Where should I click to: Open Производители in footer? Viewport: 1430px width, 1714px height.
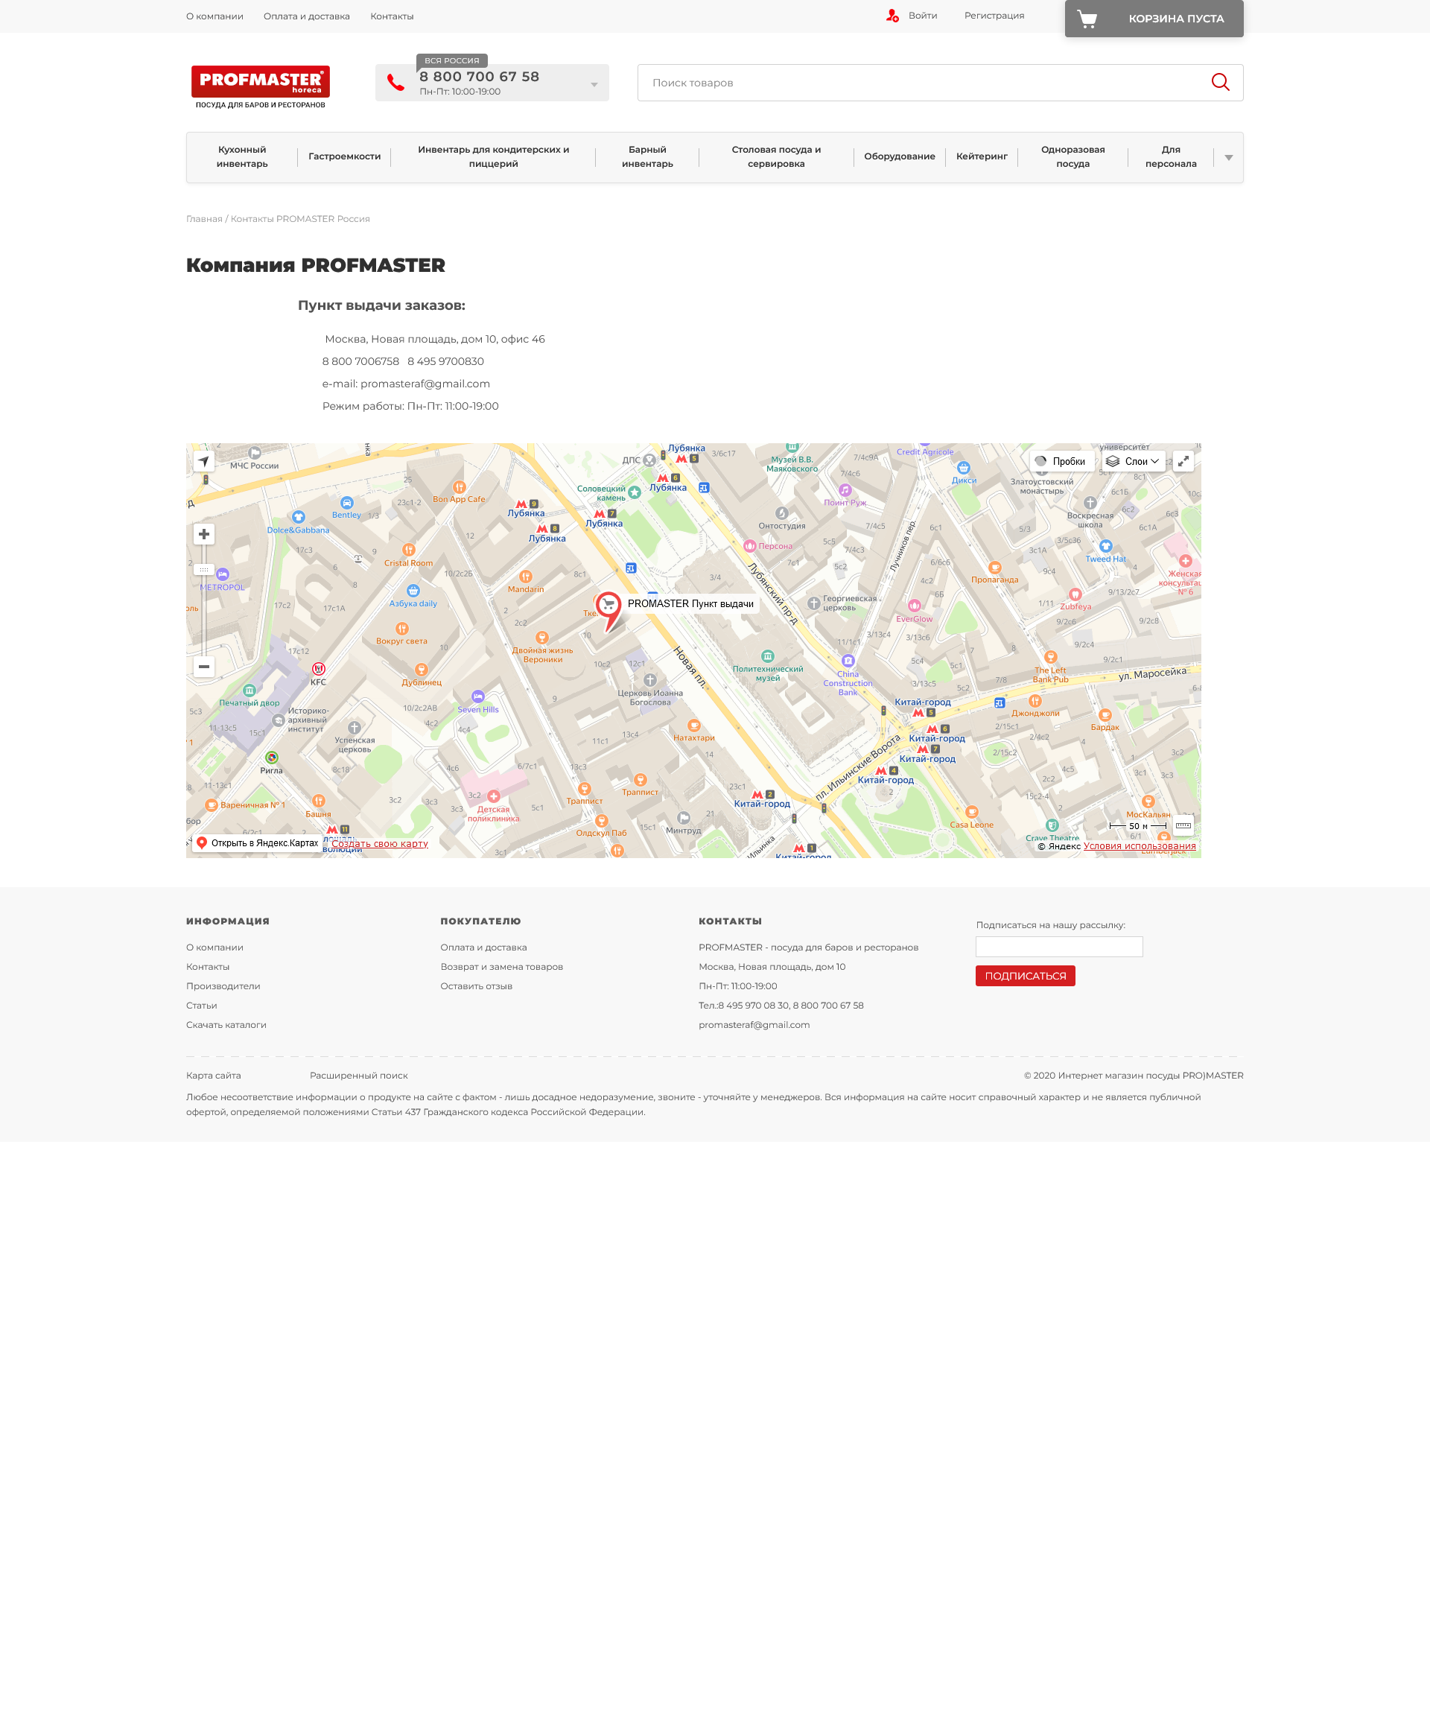tap(223, 986)
